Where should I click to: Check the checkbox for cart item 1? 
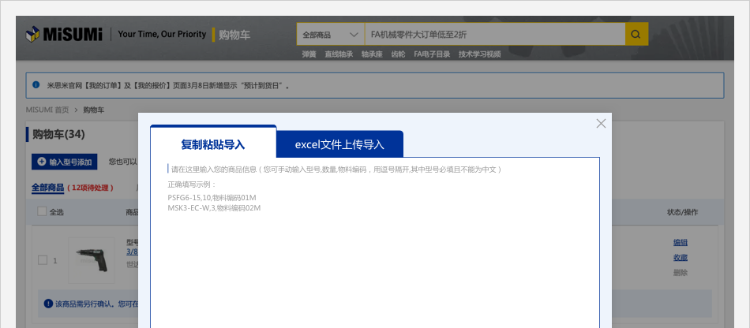[x=43, y=260]
